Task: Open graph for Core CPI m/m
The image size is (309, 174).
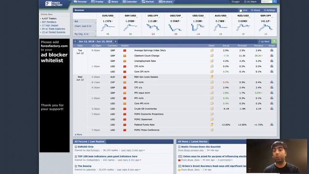Action: 272,72
